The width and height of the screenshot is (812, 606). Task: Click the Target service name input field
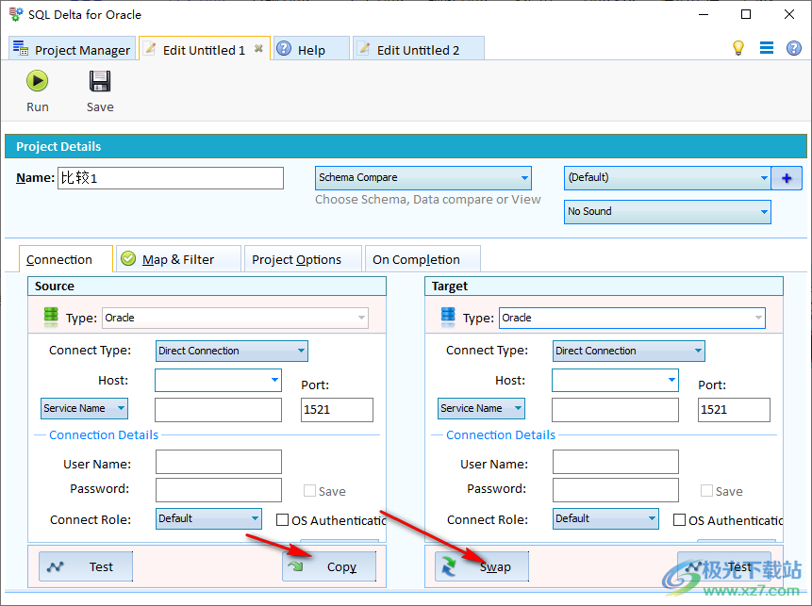click(x=615, y=410)
